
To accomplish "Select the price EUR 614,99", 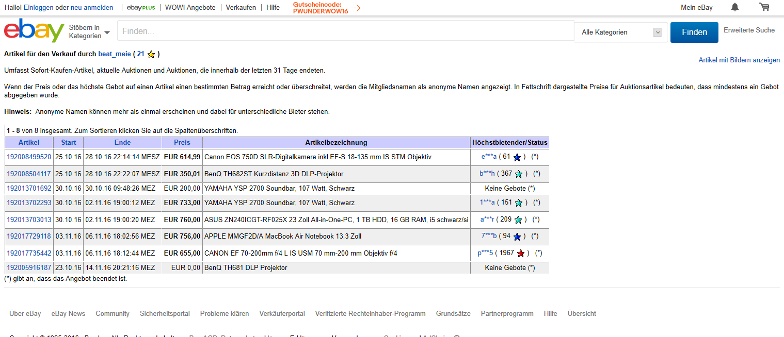I will tap(182, 157).
